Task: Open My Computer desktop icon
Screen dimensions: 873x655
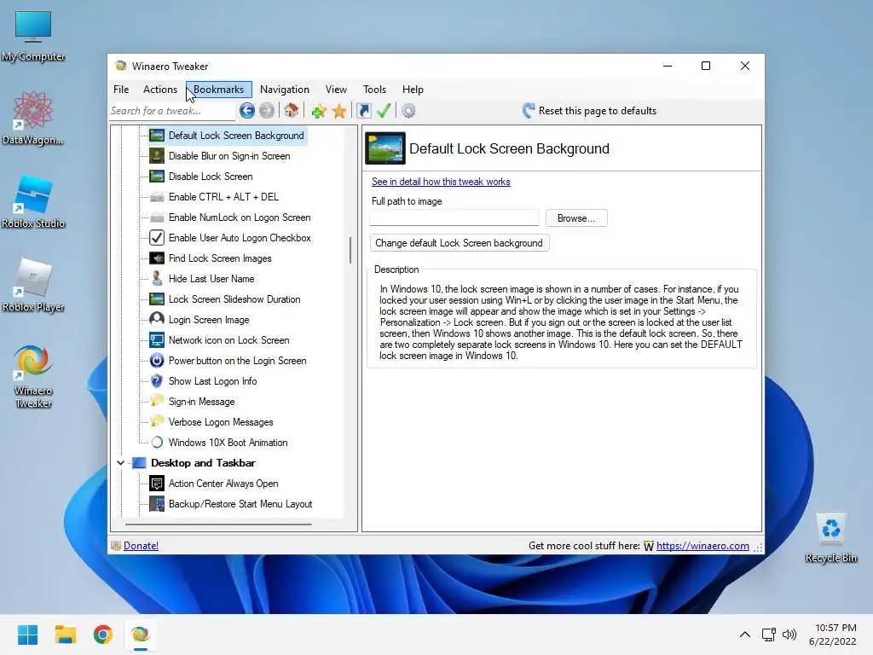Action: 33,34
